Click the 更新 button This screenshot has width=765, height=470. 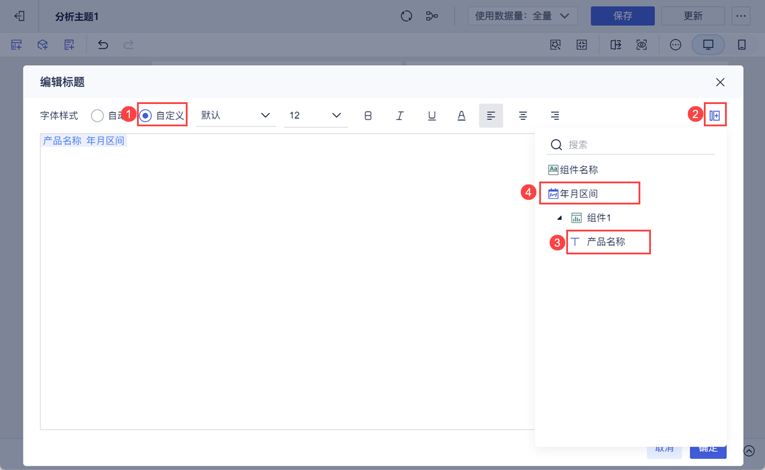click(x=693, y=16)
